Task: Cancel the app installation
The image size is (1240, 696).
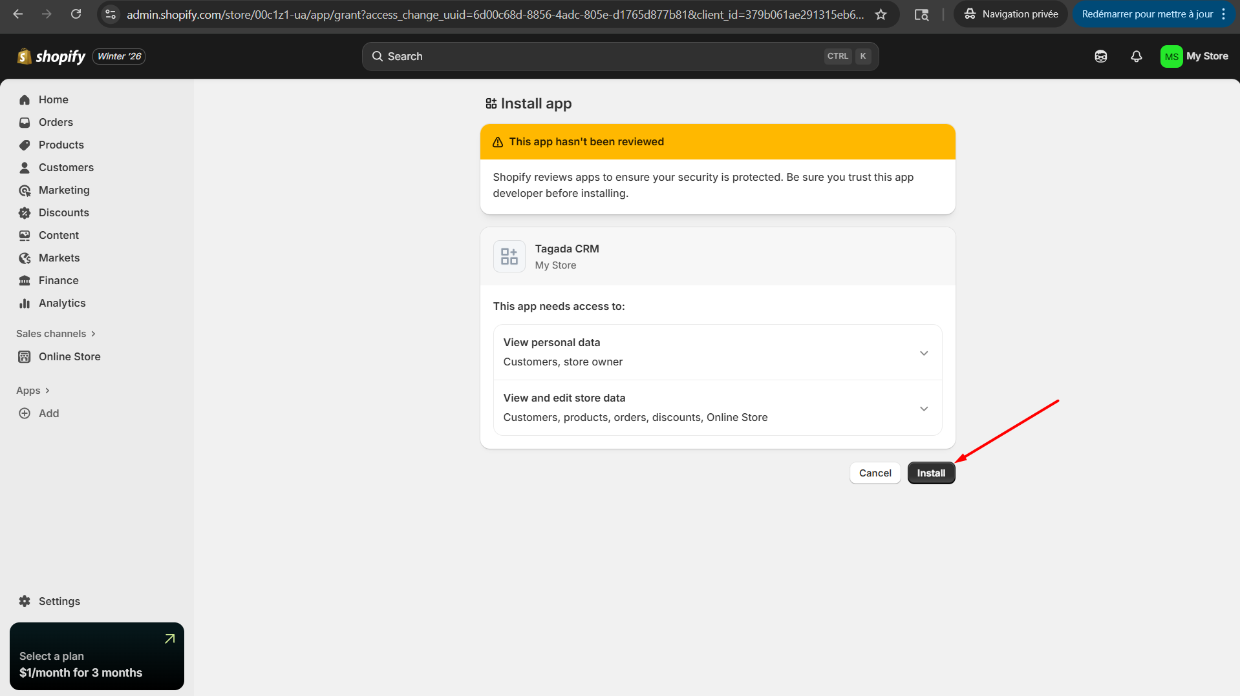Action: pyautogui.click(x=875, y=473)
